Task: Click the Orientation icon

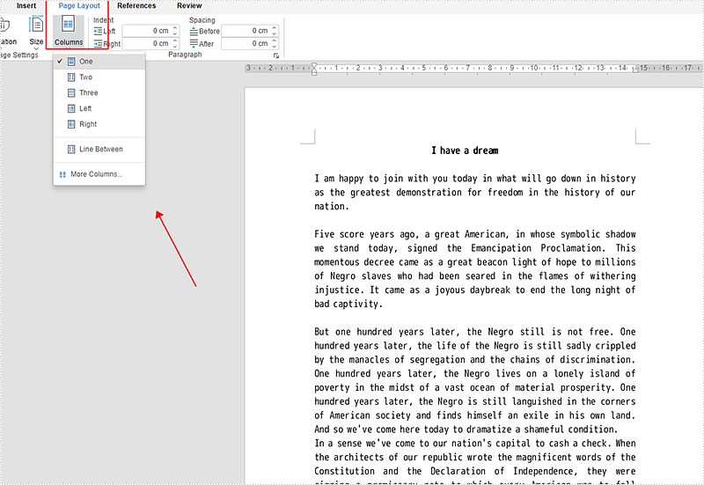Action: [4, 25]
